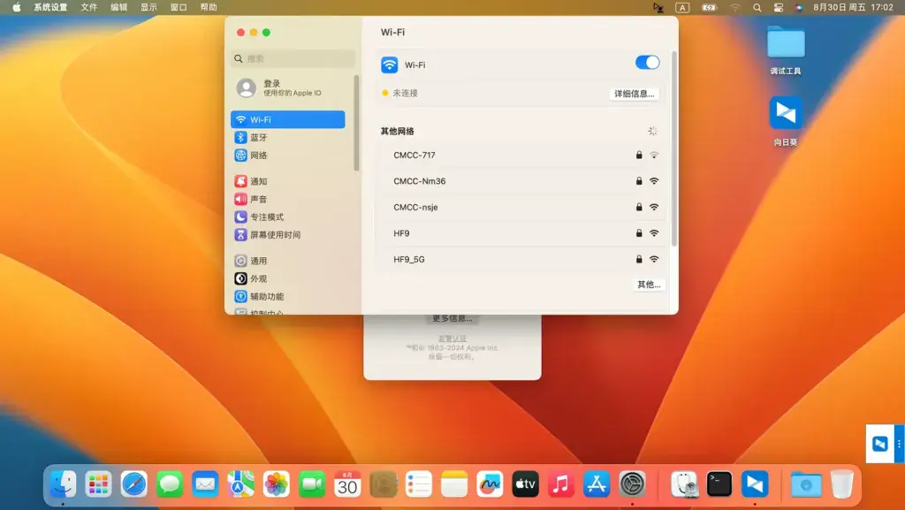905x510 pixels.
Task: Turn off the Wi-Fi switch
Action: (x=647, y=62)
